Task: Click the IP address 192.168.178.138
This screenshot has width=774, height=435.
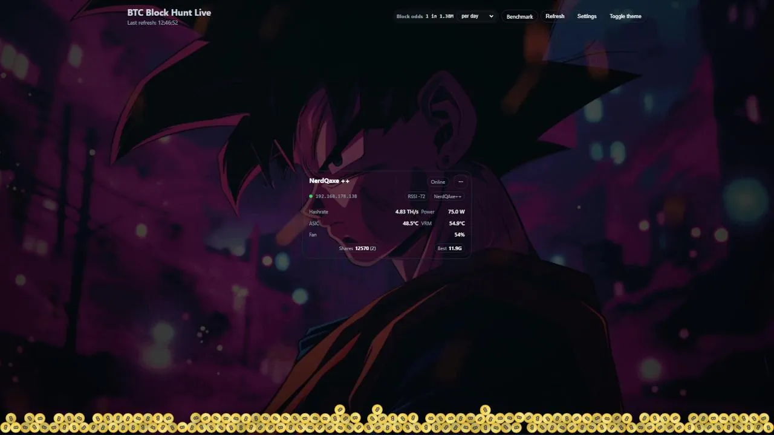Action: tap(336, 196)
